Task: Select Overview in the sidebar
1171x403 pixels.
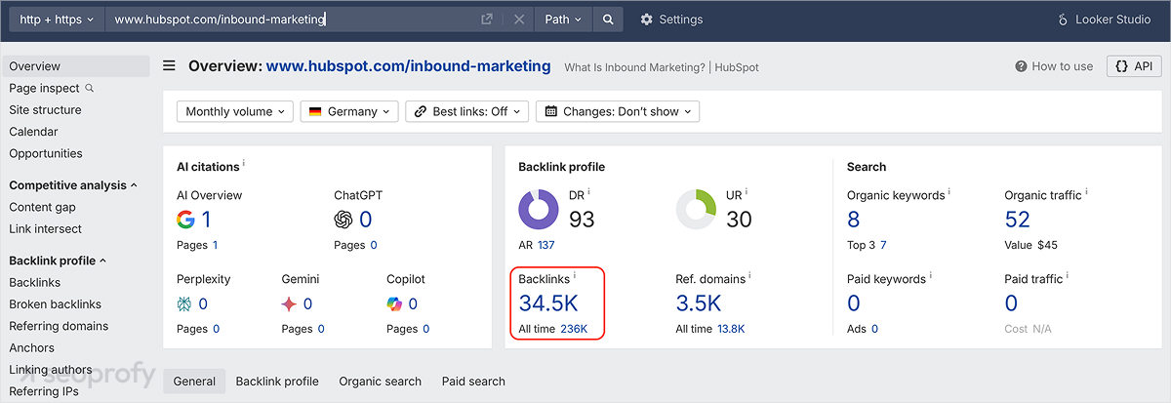Action: tap(76, 66)
